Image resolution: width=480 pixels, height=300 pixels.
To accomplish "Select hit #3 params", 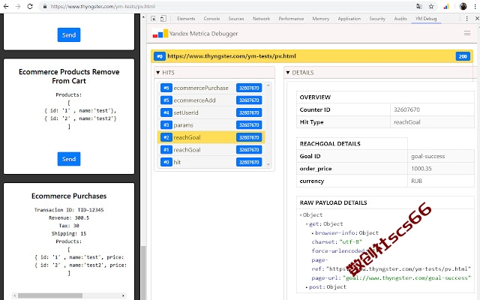I will point(211,125).
